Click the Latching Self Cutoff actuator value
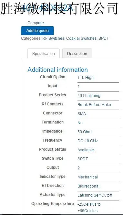 click(x=95, y=195)
